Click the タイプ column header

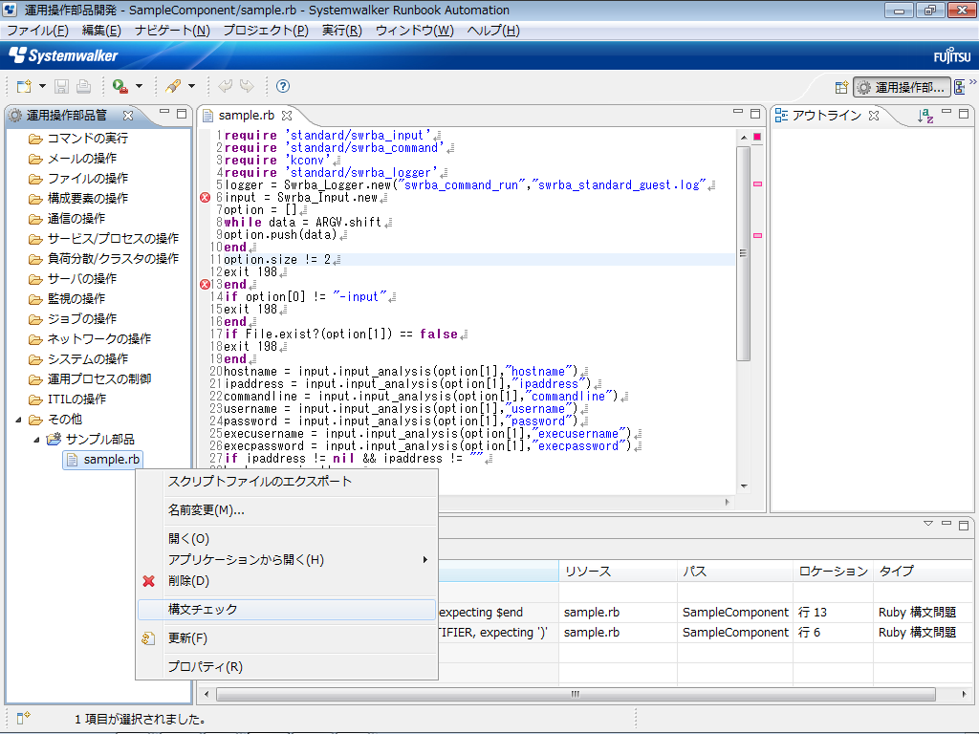pyautogui.click(x=923, y=572)
